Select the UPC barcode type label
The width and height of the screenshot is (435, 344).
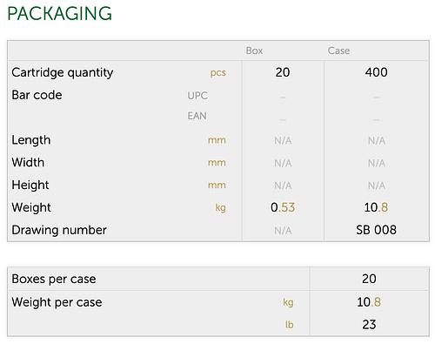(x=197, y=96)
